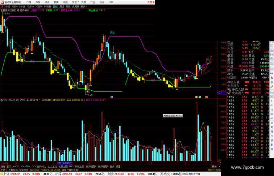Select the 趋势动力 indicator tab
The height and width of the screenshot is (176, 274).
click(42, 167)
